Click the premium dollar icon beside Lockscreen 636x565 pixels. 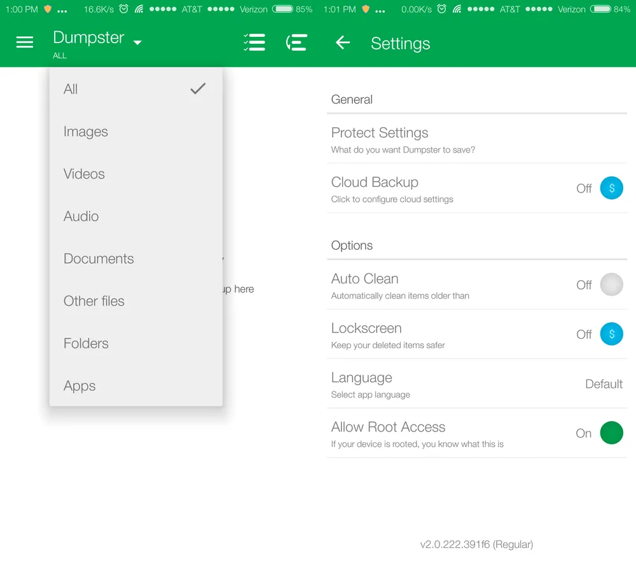click(x=611, y=334)
